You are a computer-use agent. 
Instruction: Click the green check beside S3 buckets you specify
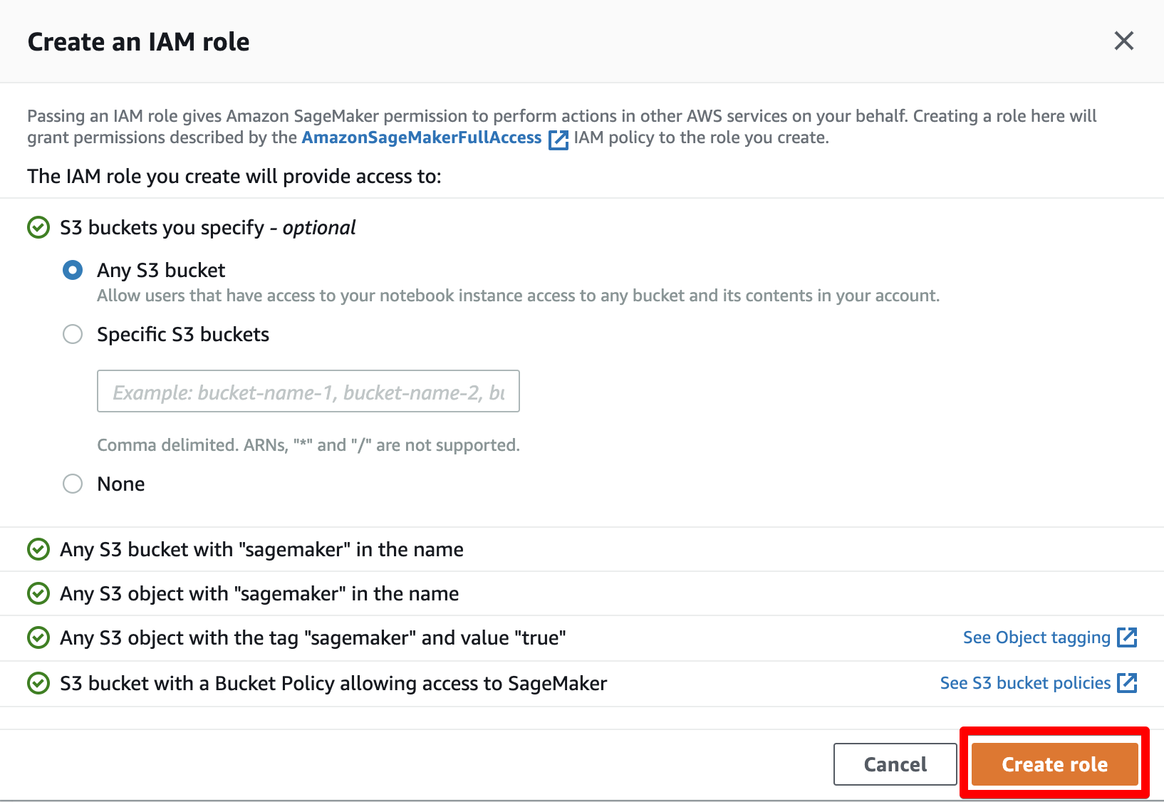pos(38,227)
